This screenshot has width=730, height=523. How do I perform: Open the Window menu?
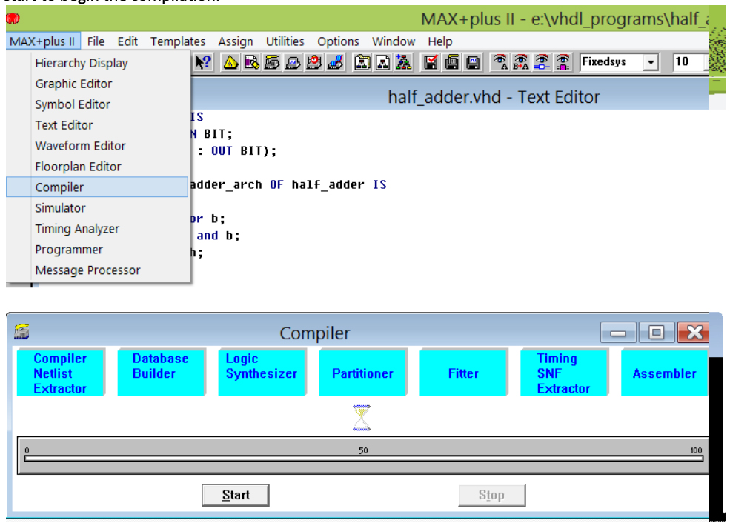click(x=394, y=41)
